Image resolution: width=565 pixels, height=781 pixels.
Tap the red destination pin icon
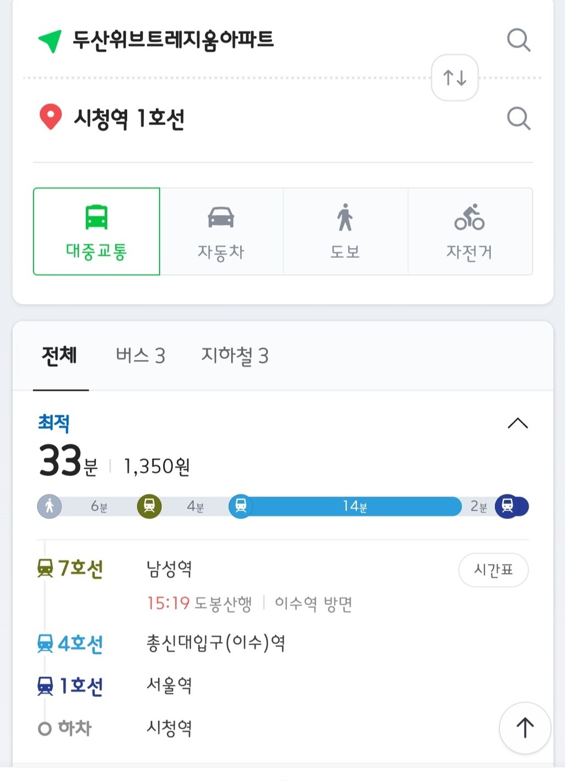(50, 117)
